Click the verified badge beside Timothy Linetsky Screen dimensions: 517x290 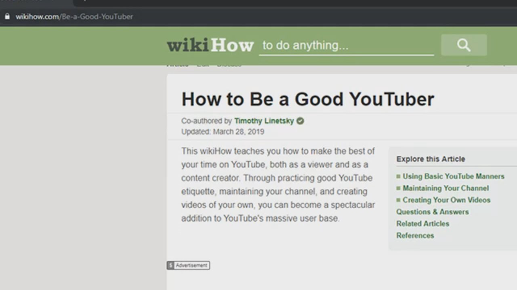coord(301,121)
